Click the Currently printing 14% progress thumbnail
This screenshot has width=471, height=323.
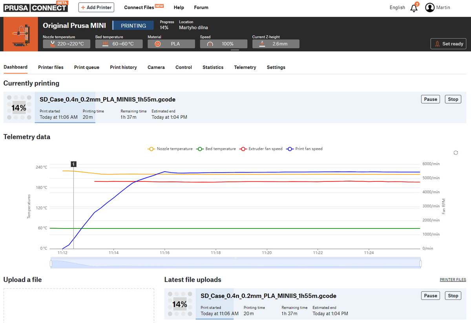tap(19, 107)
